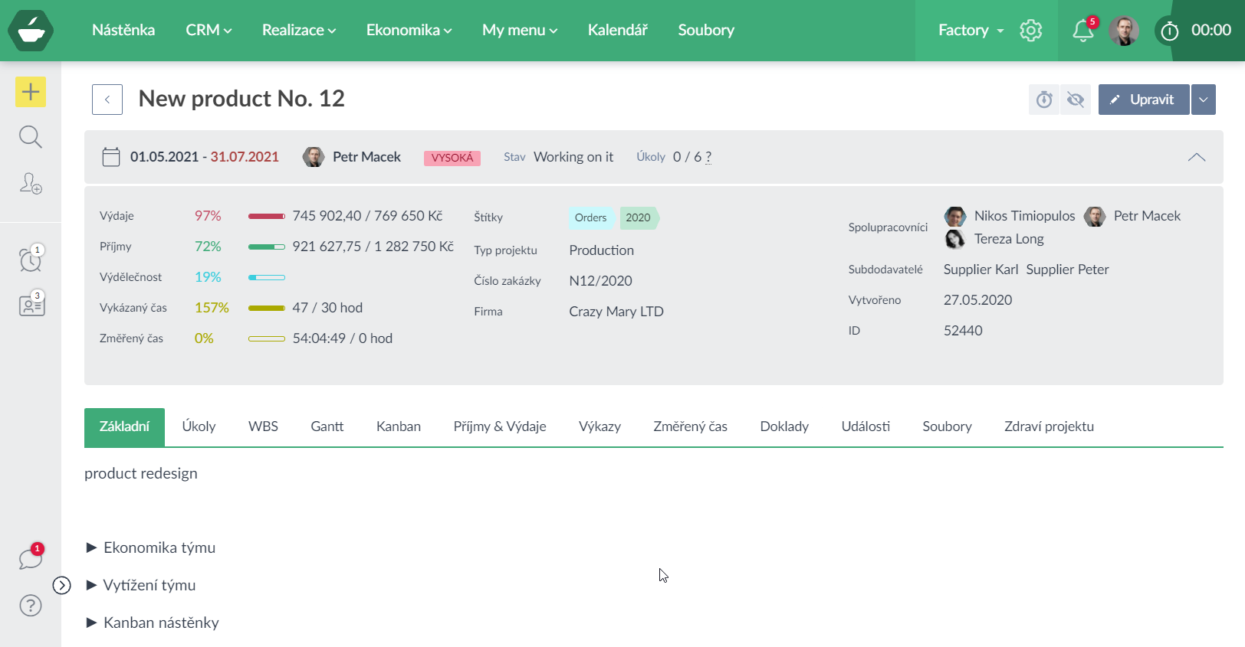Image resolution: width=1245 pixels, height=647 pixels.
Task: Open the alarm clock reminders icon
Action: tap(31, 260)
